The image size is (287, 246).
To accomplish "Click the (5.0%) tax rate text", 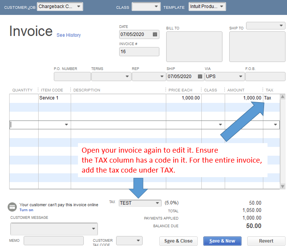I will [172, 203].
